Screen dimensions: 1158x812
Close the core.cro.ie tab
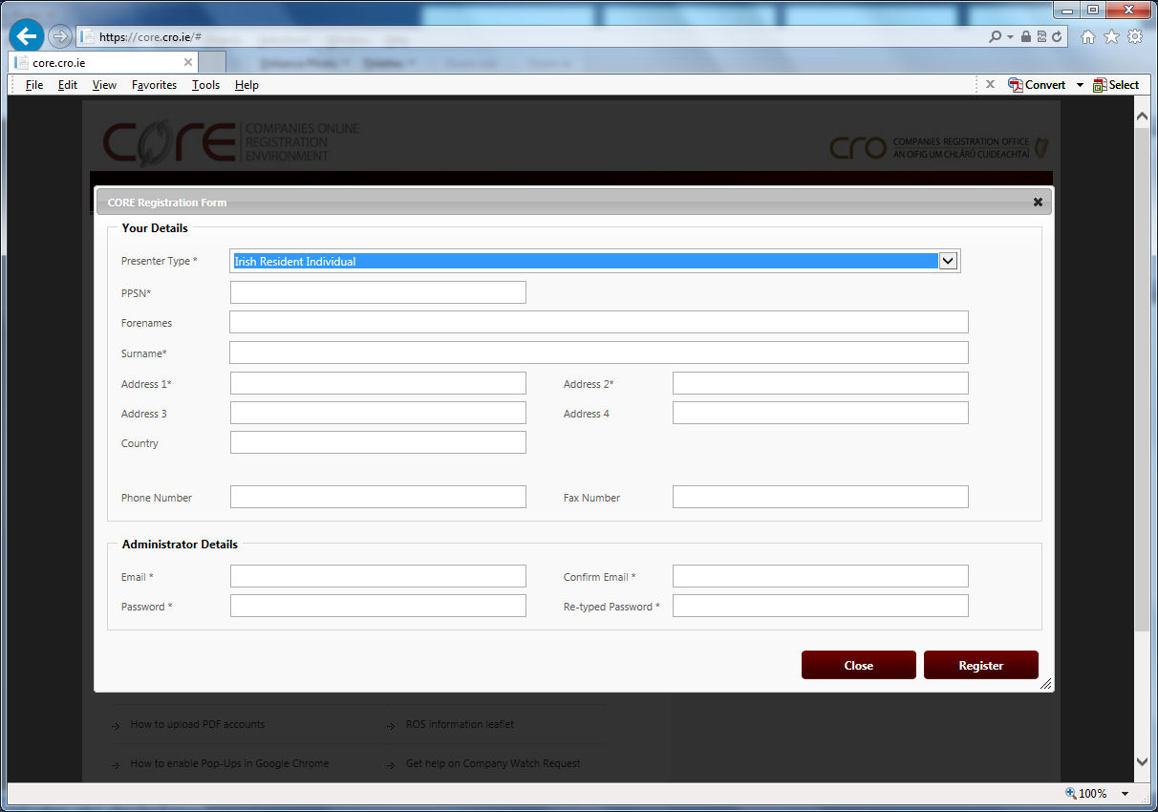tap(188, 62)
